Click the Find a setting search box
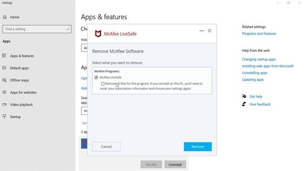 (37, 29)
